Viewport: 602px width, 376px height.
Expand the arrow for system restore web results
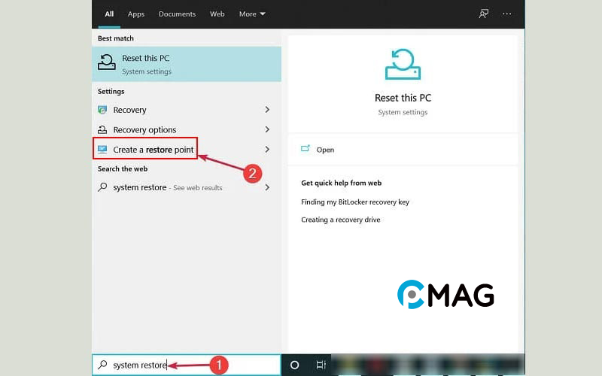coord(267,187)
